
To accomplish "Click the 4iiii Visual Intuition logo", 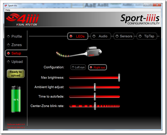I will tap(22, 19).
